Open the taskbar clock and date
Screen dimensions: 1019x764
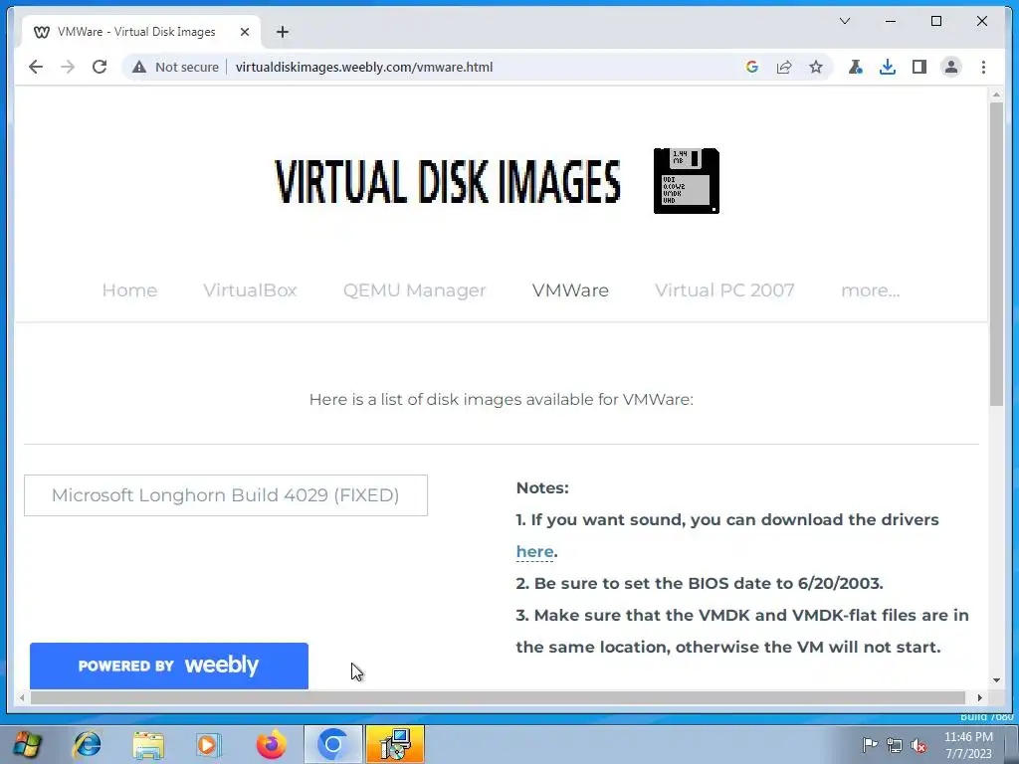point(968,745)
